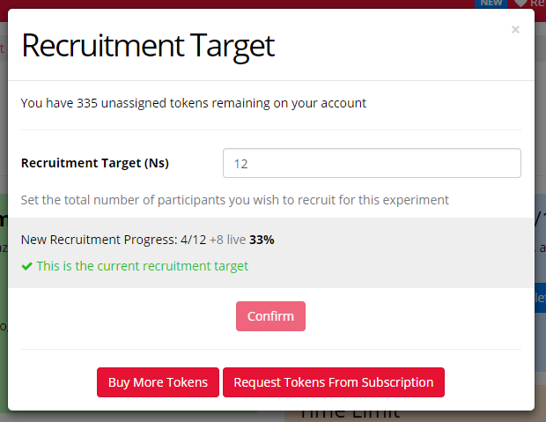Screen dimensions: 546x422
Task: Click the participant total help text
Action: [234, 200]
